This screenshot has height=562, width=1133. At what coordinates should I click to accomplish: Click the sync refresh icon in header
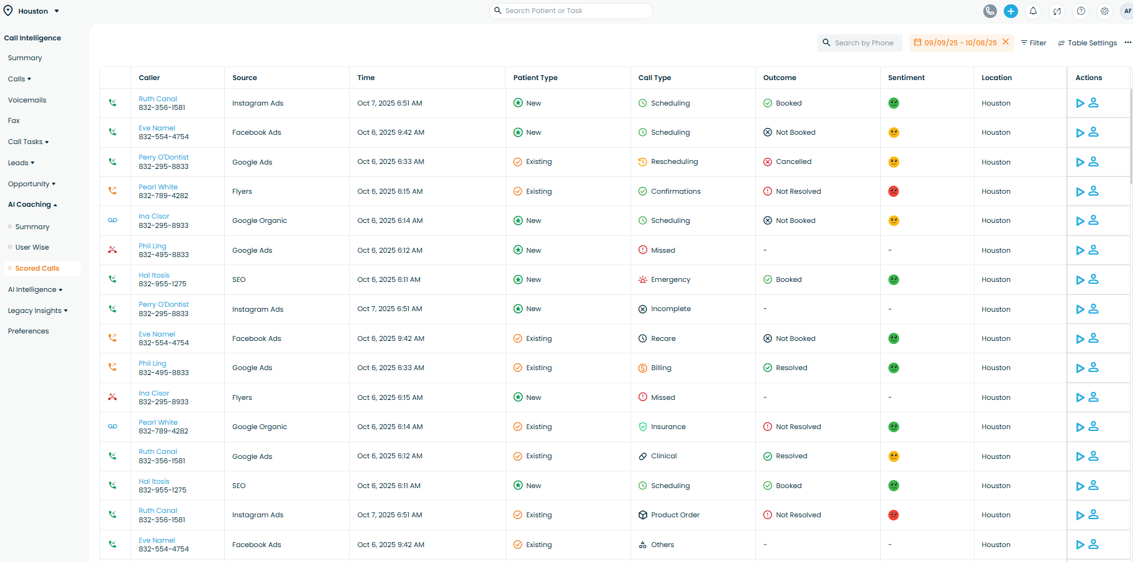(1057, 11)
